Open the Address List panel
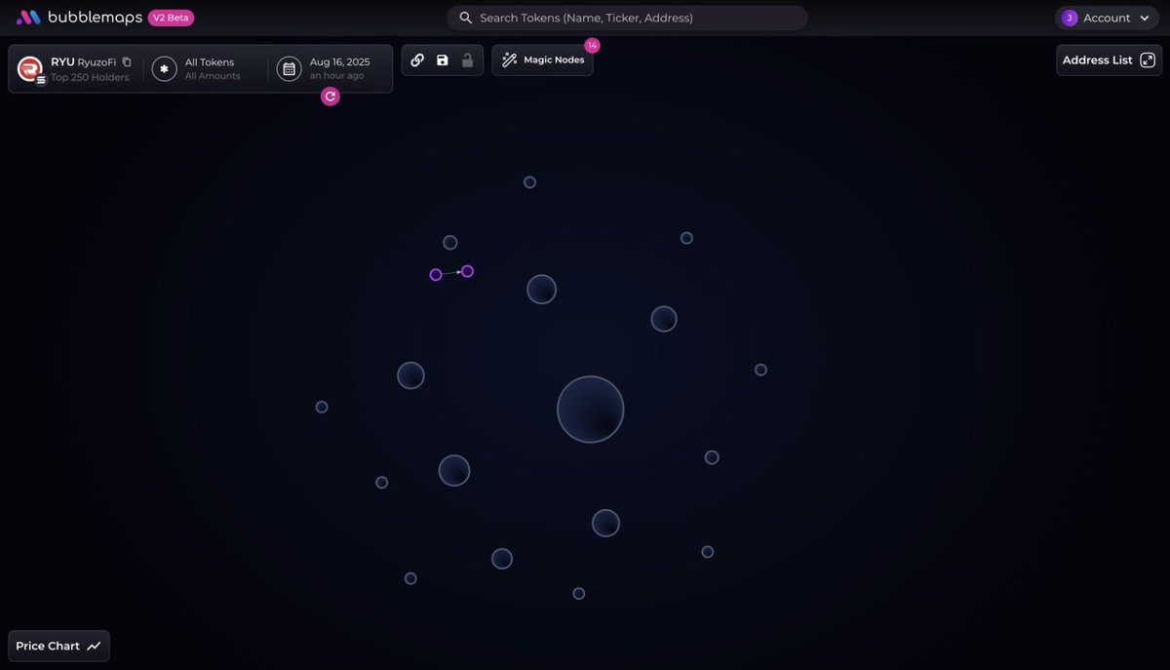 tap(1109, 60)
